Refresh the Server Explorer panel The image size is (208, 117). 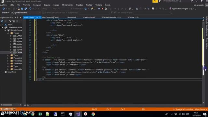click(2, 21)
